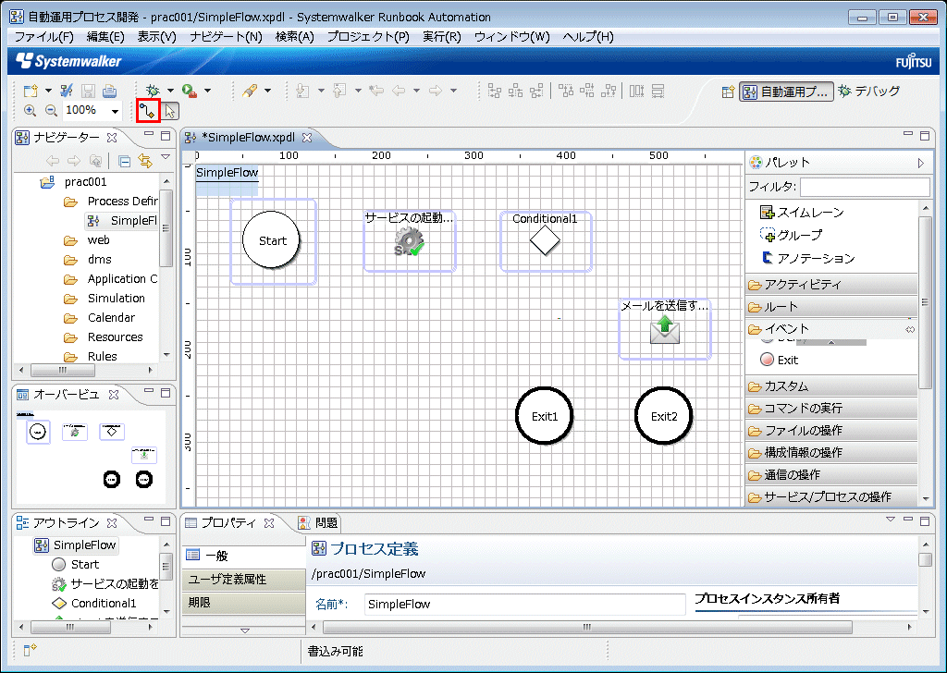This screenshot has width=947, height=673.
Task: Pick the スイムレーン palette tool
Action: pos(802,212)
